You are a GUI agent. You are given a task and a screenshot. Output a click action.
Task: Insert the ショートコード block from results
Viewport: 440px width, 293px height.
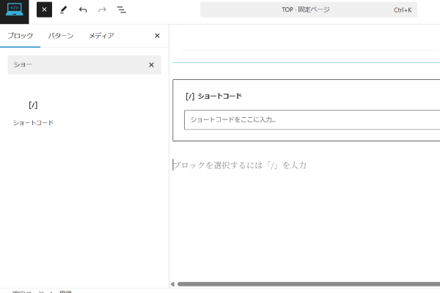click(33, 112)
